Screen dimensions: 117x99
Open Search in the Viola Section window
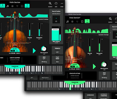110,20
